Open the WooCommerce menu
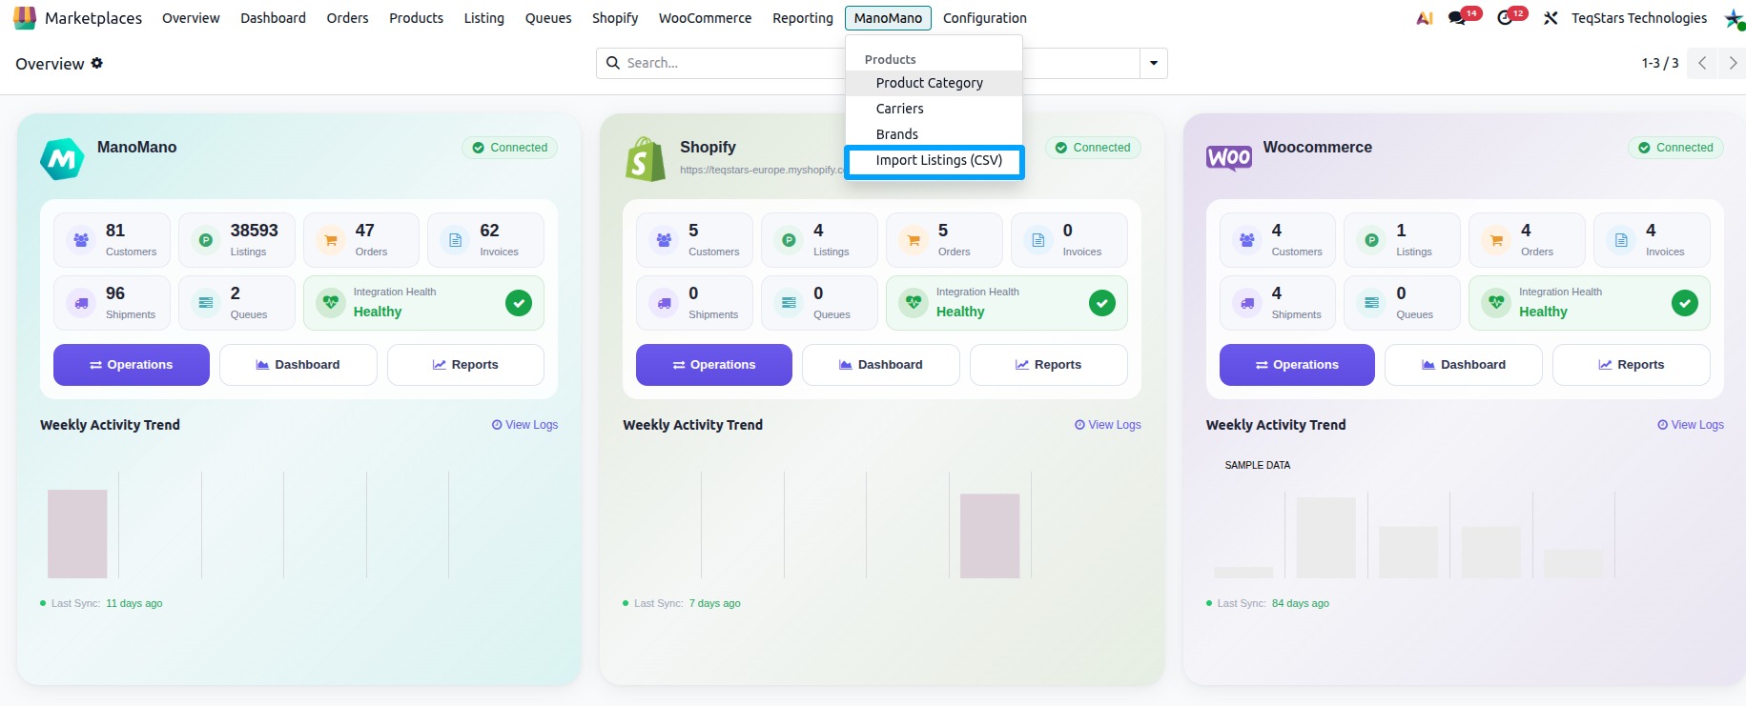The width and height of the screenshot is (1746, 706). (705, 18)
